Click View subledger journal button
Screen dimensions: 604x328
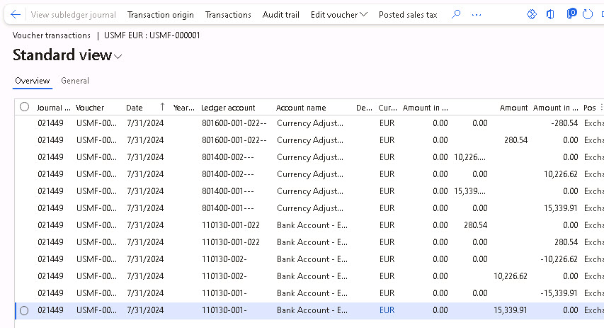coord(73,15)
